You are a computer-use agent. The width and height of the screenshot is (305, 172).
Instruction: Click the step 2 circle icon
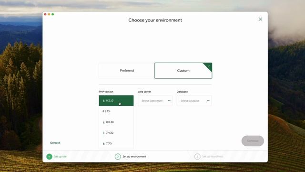coord(118,157)
